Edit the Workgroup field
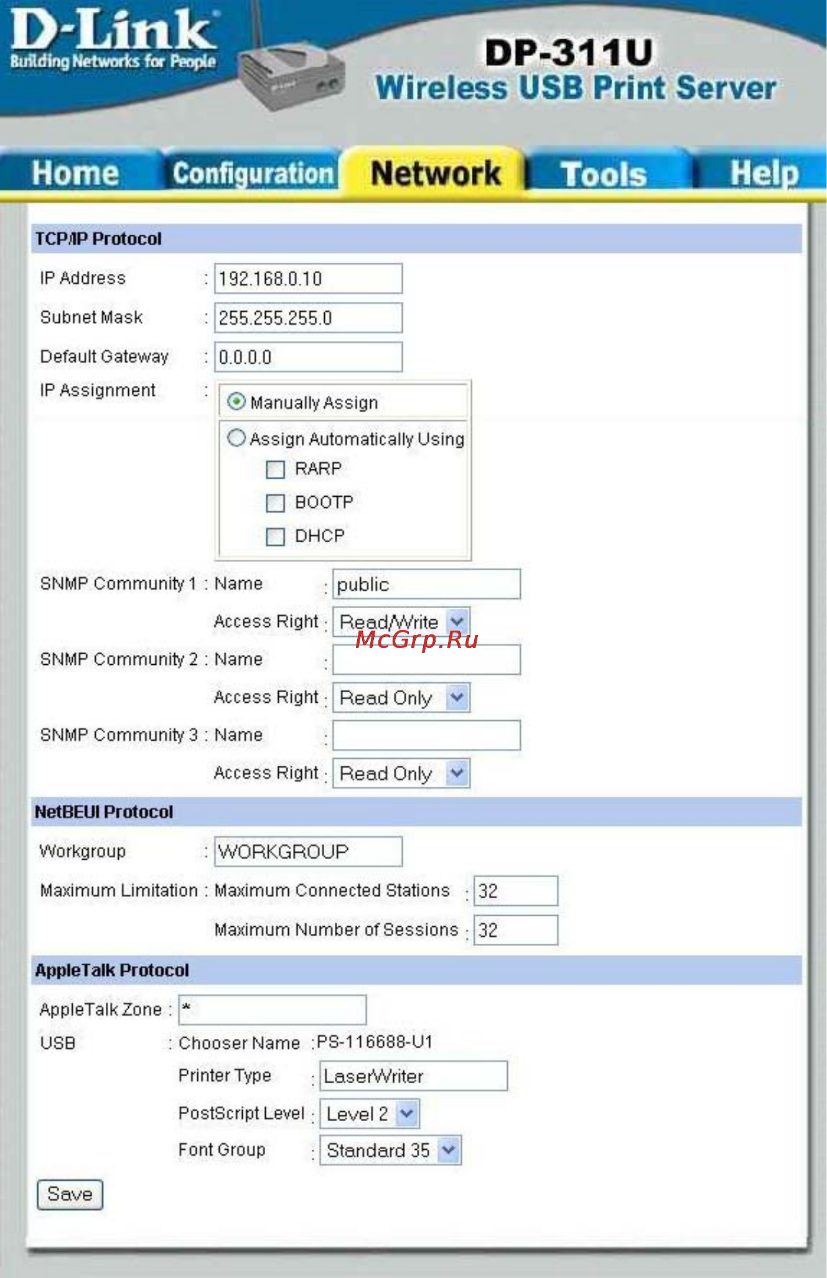The height and width of the screenshot is (1278, 827). [308, 851]
